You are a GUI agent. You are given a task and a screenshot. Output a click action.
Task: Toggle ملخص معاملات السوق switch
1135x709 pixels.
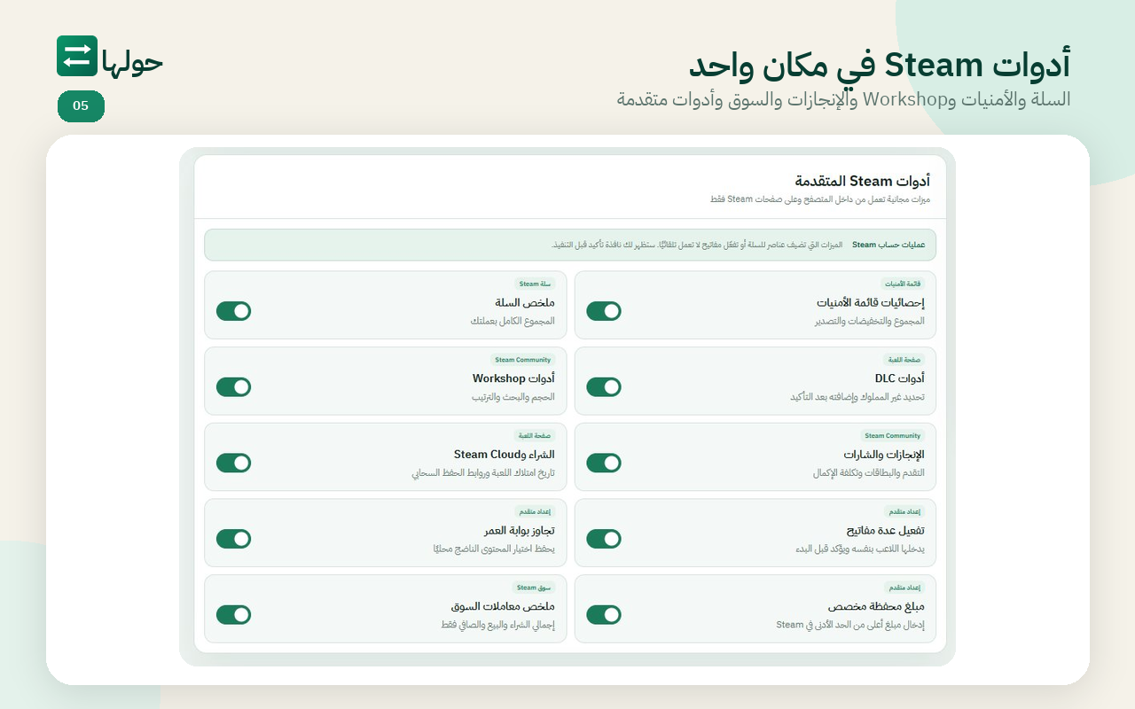234,615
